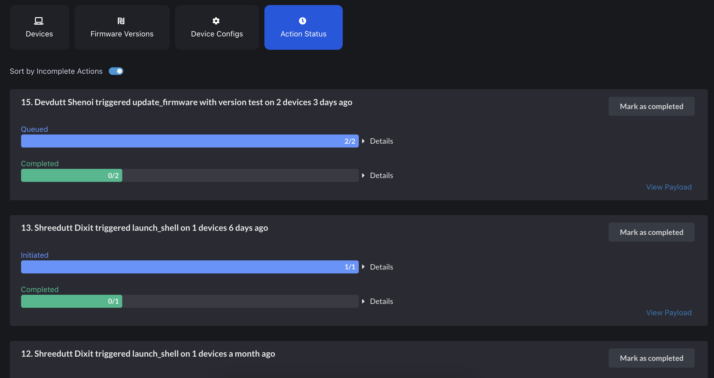
Task: Open the Firmware Versions tab
Action: click(x=122, y=27)
